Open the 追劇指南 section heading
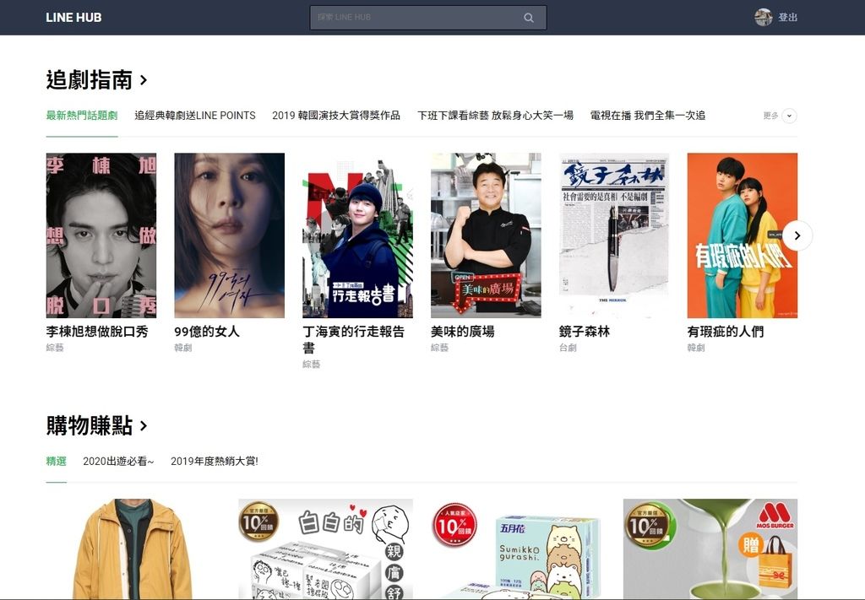The height and width of the screenshot is (600, 865). click(97, 80)
